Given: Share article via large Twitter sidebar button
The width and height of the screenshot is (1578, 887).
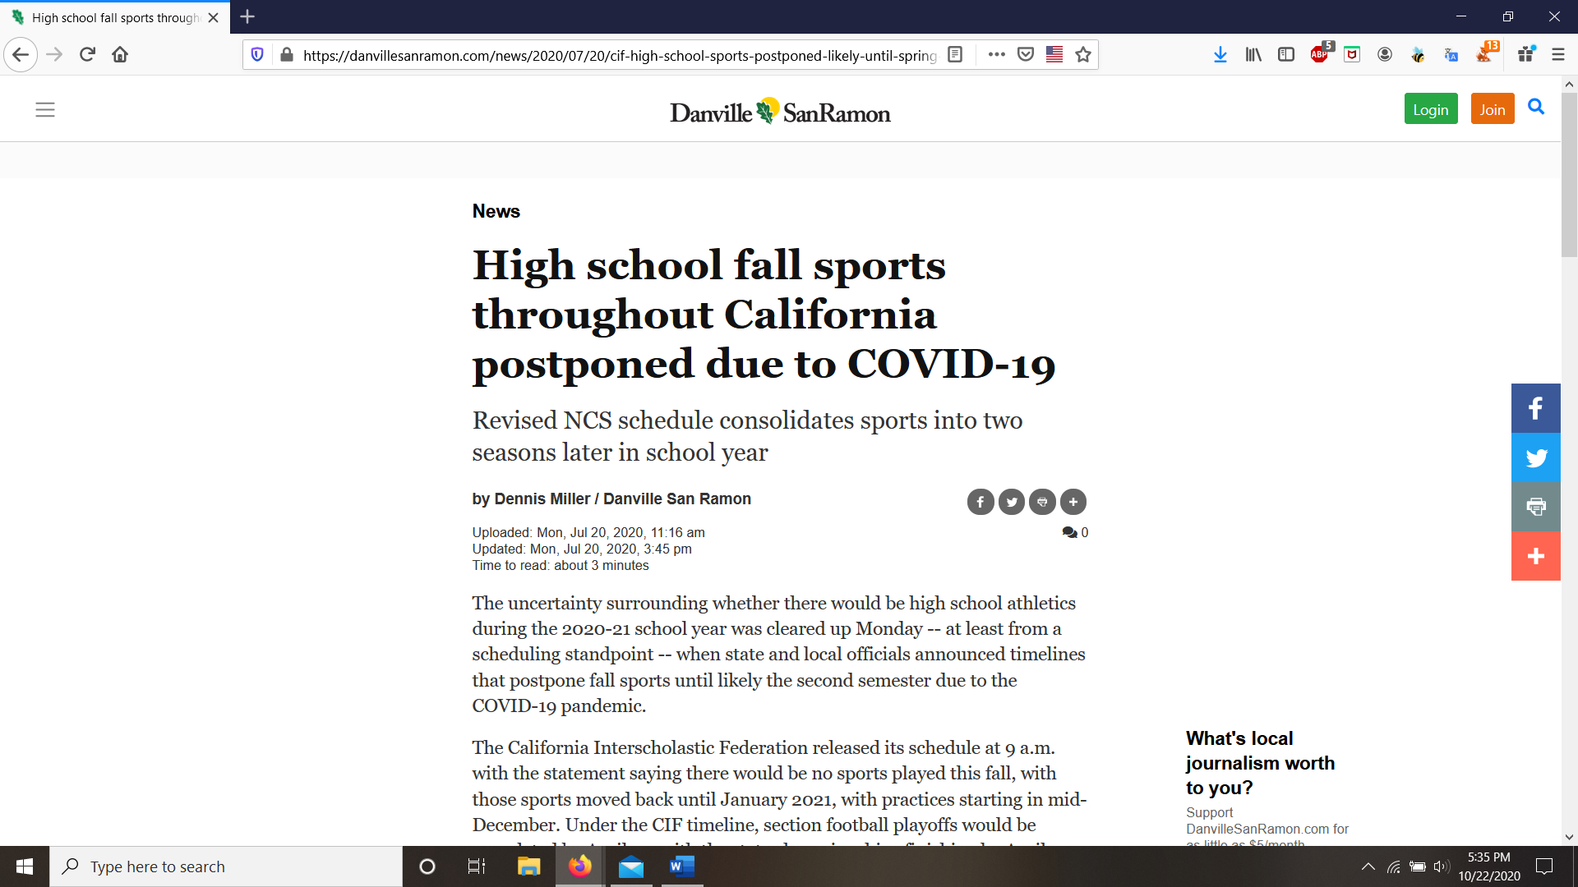Looking at the screenshot, I should pos(1535,457).
